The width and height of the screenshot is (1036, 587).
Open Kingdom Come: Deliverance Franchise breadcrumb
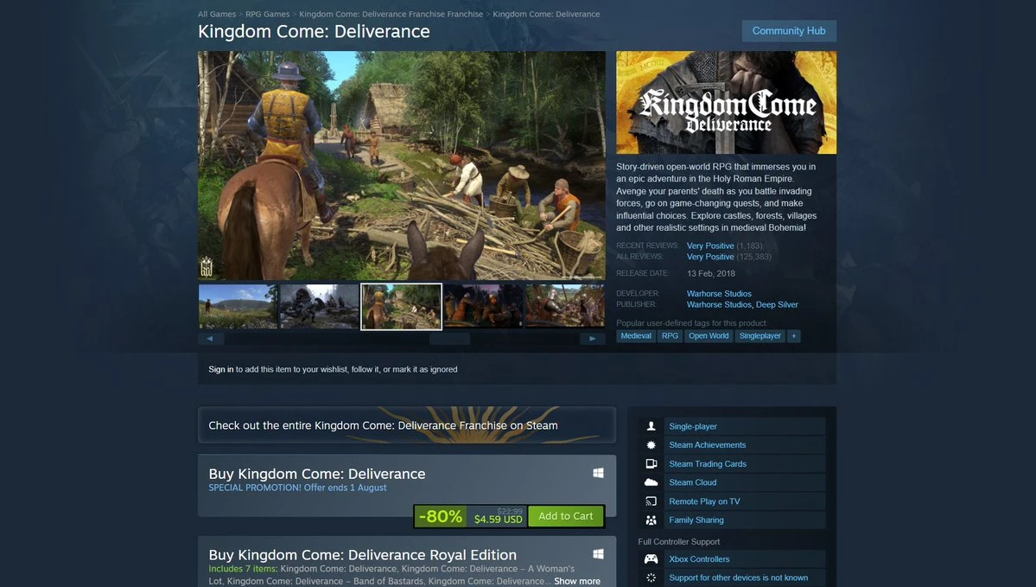tap(391, 14)
